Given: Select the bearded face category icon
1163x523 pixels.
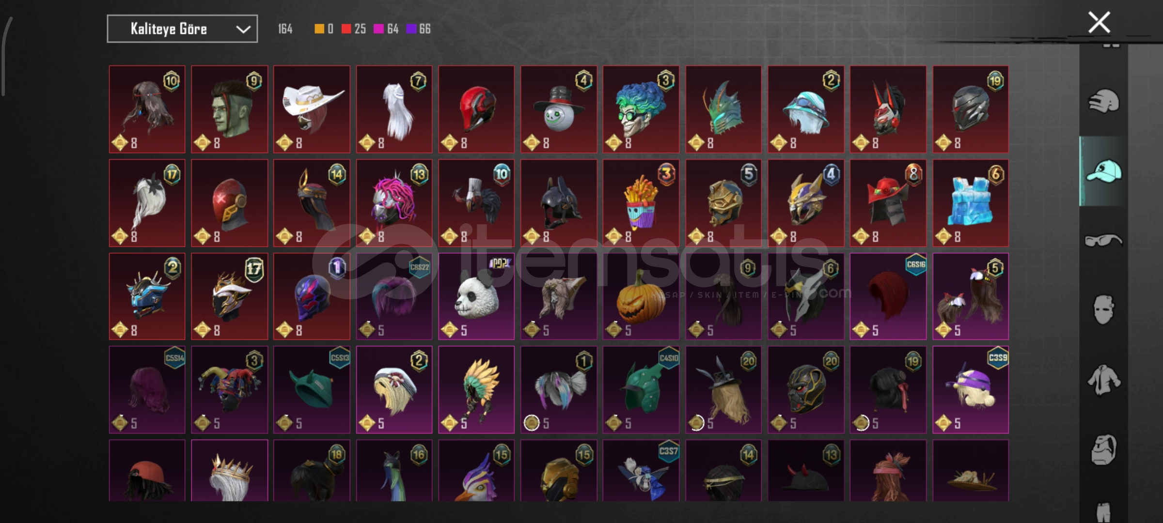Looking at the screenshot, I should (x=1103, y=450).
